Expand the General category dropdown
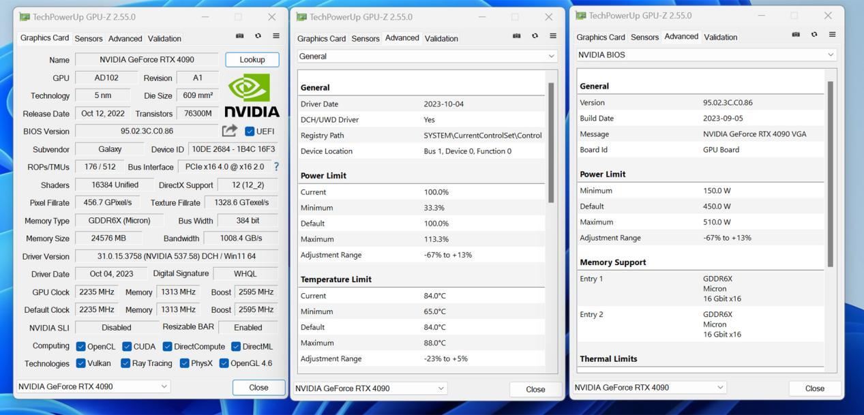 pyautogui.click(x=427, y=57)
